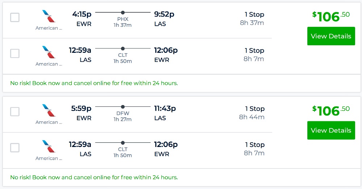The image size is (362, 189).
Task: Click CLT layover dot in first itinerary
Action: [123, 49]
